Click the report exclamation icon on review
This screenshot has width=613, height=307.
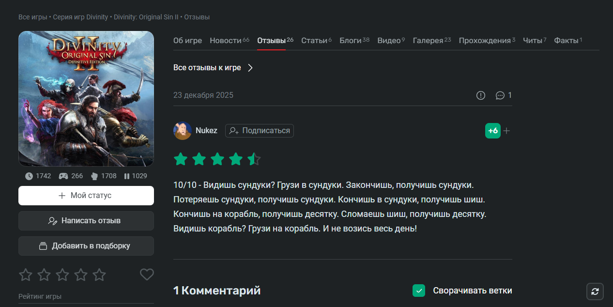(480, 95)
